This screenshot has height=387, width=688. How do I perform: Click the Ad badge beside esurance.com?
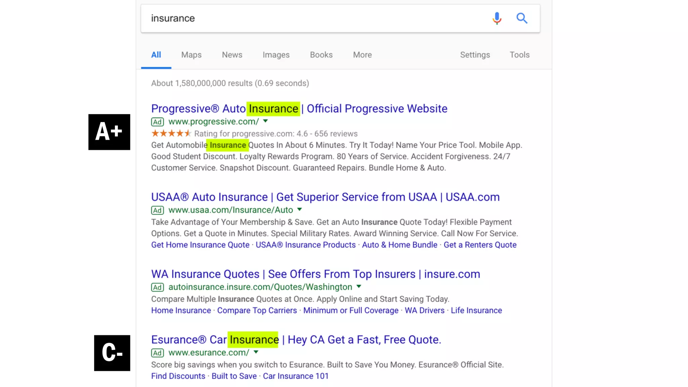click(157, 353)
